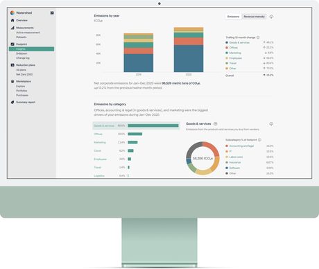
Task: Click the Overall change row
Action: pos(250,76)
